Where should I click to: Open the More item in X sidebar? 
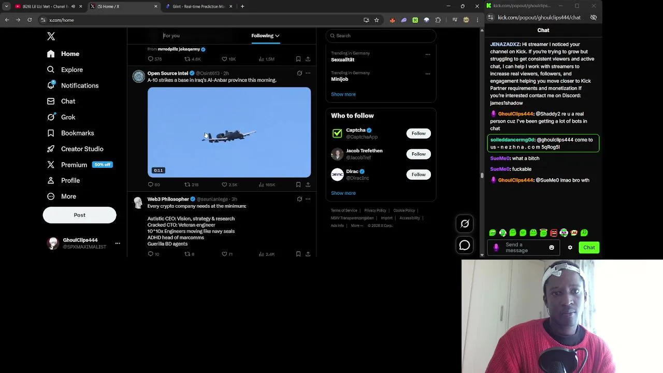pos(62,196)
